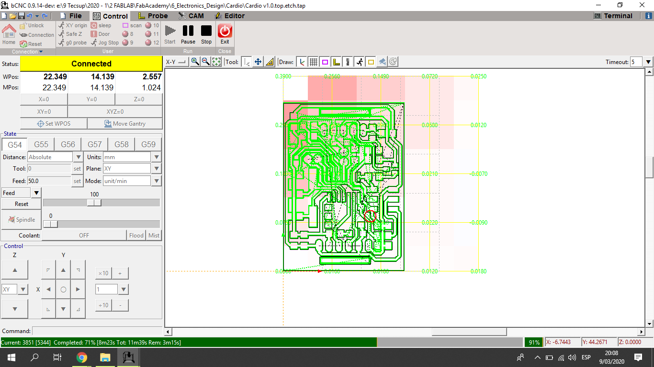Toggle the camera draw option

pyautogui.click(x=382, y=62)
